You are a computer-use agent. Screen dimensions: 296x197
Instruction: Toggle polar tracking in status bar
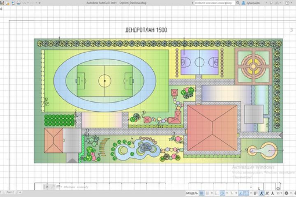click(222, 193)
